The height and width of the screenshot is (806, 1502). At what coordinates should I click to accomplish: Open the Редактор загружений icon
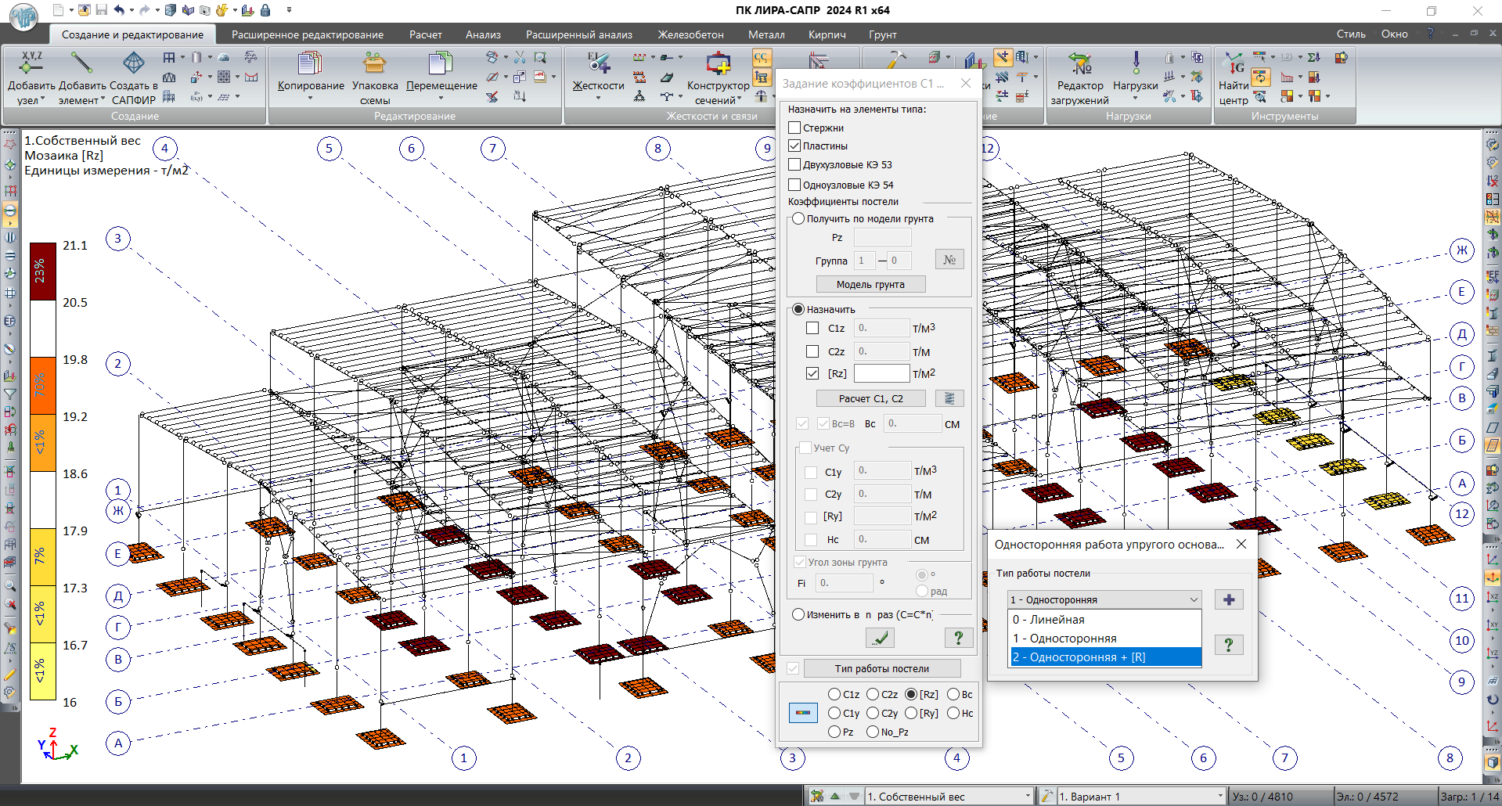pos(1079,64)
